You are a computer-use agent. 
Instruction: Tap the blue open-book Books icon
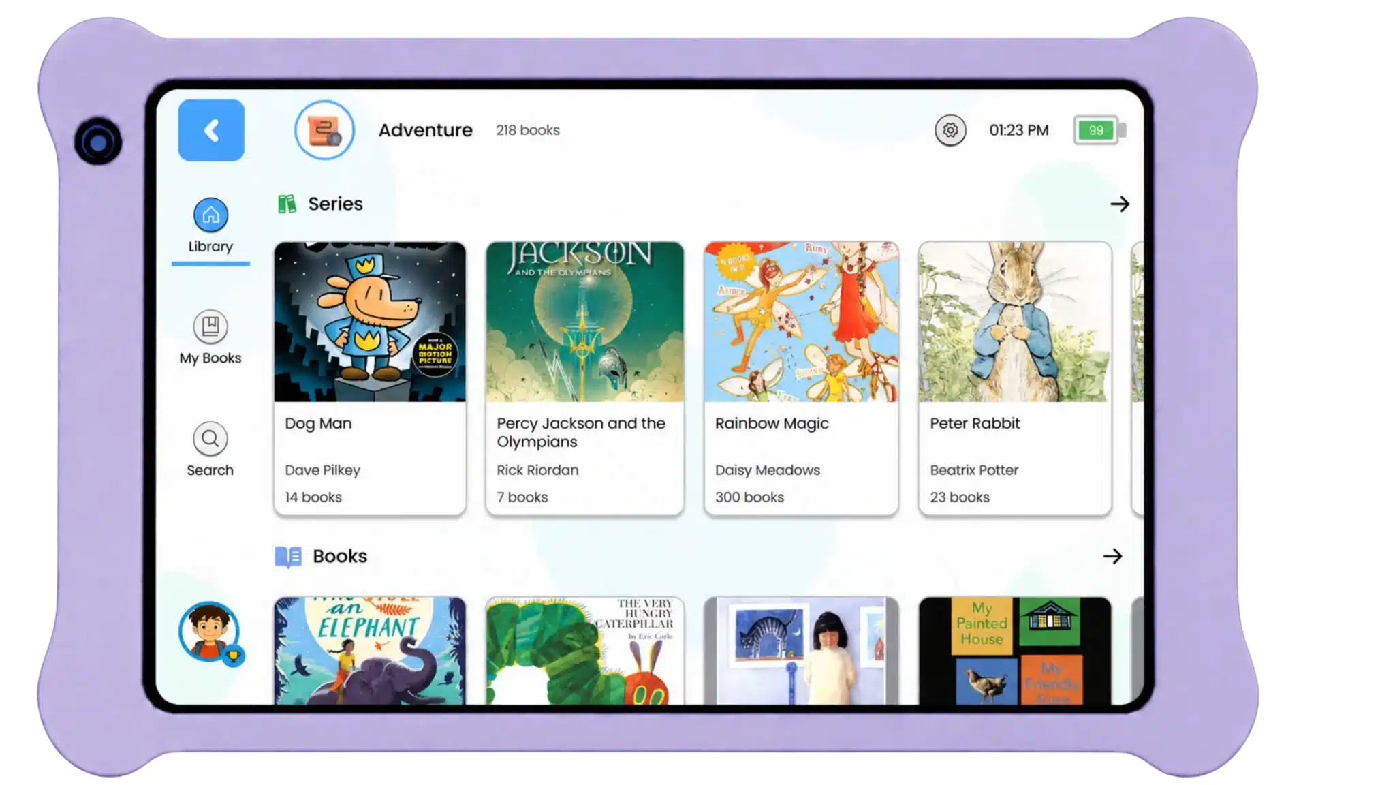coord(288,557)
